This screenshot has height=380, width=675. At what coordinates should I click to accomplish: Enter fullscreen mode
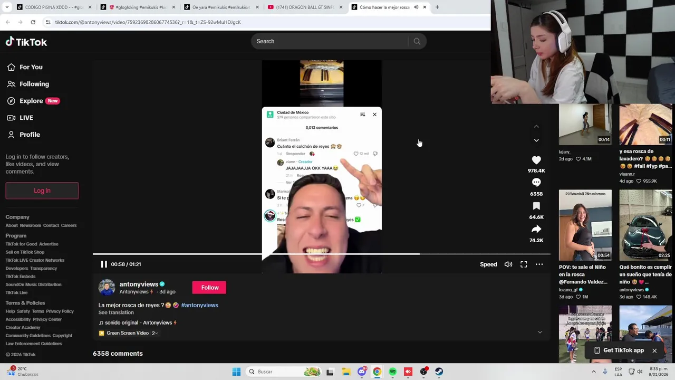click(524, 264)
